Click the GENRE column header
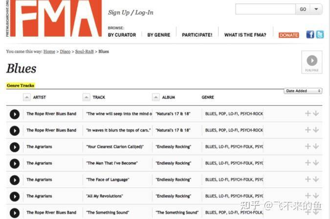 pos(208,97)
